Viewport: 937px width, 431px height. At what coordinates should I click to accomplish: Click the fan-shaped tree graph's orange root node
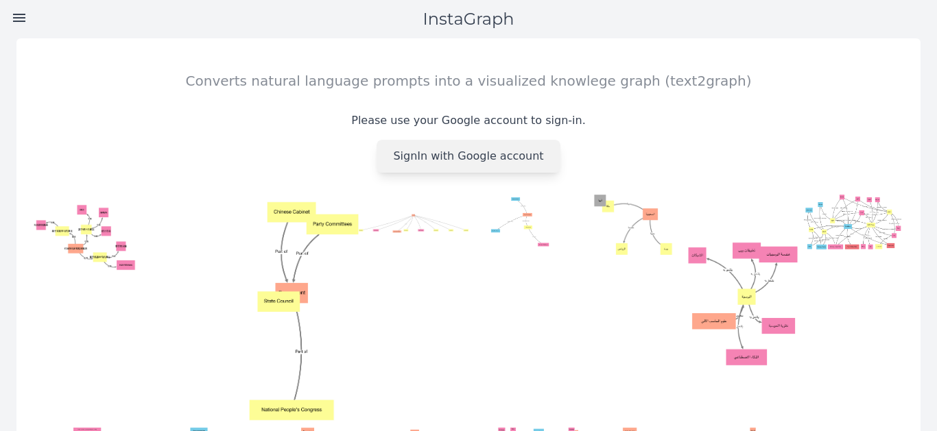coord(414,215)
